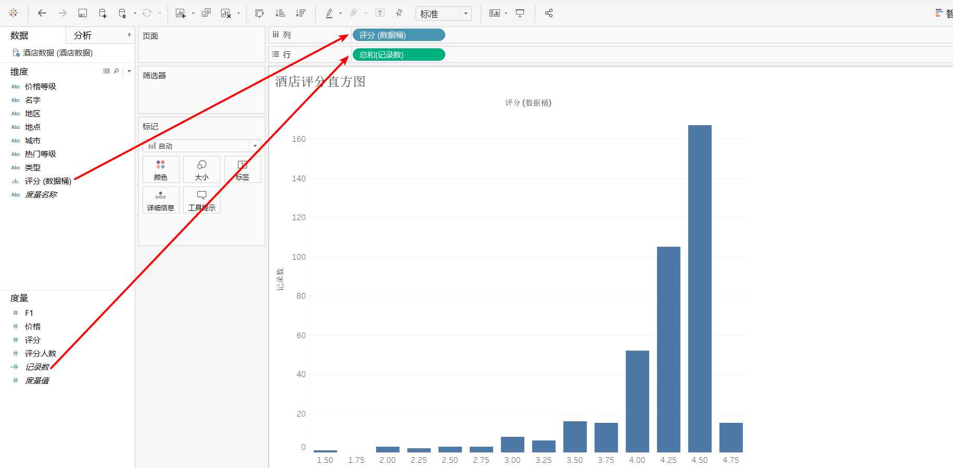The image size is (953, 468).
Task: Select the 度量名称 field
Action: pos(41,194)
